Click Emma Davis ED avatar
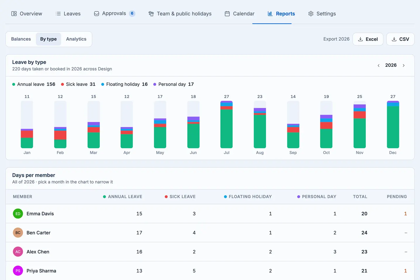The image size is (420, 280). coord(18,214)
